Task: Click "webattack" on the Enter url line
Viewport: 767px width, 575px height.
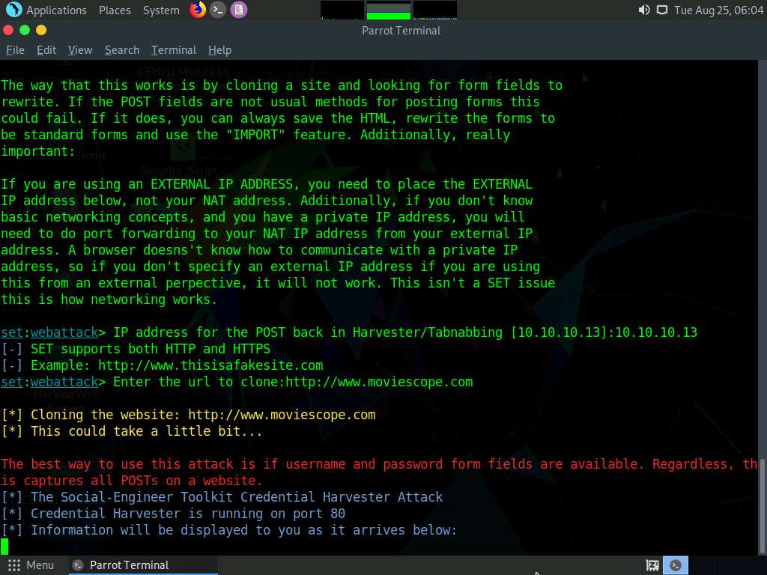Action: tap(64, 382)
